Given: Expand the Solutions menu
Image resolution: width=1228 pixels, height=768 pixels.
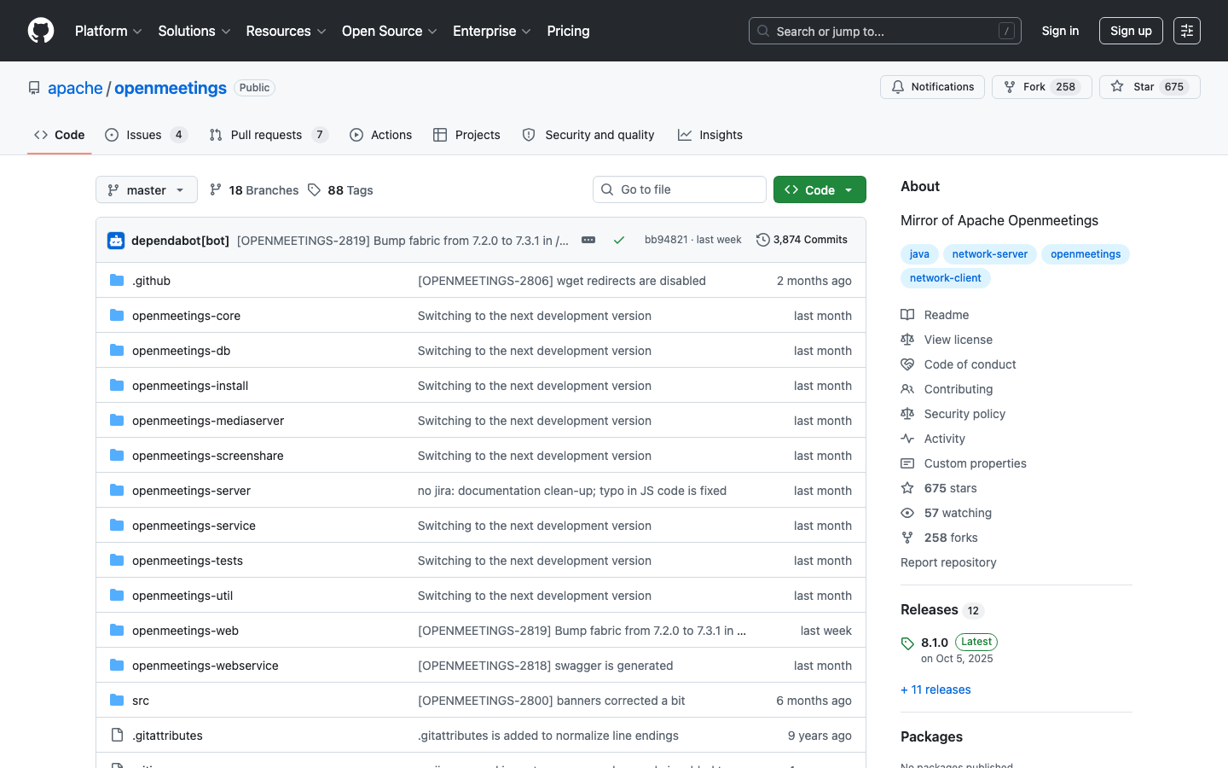Looking at the screenshot, I should (194, 31).
